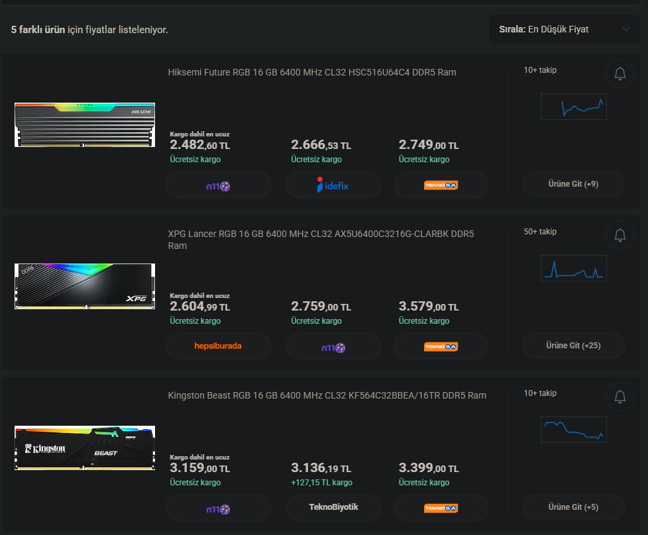Open Kingston Beast RGB 16 GB product title
The width and height of the screenshot is (648, 535).
(327, 395)
